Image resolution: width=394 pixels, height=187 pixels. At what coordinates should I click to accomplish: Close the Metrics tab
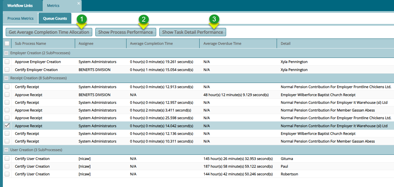click(x=79, y=3)
